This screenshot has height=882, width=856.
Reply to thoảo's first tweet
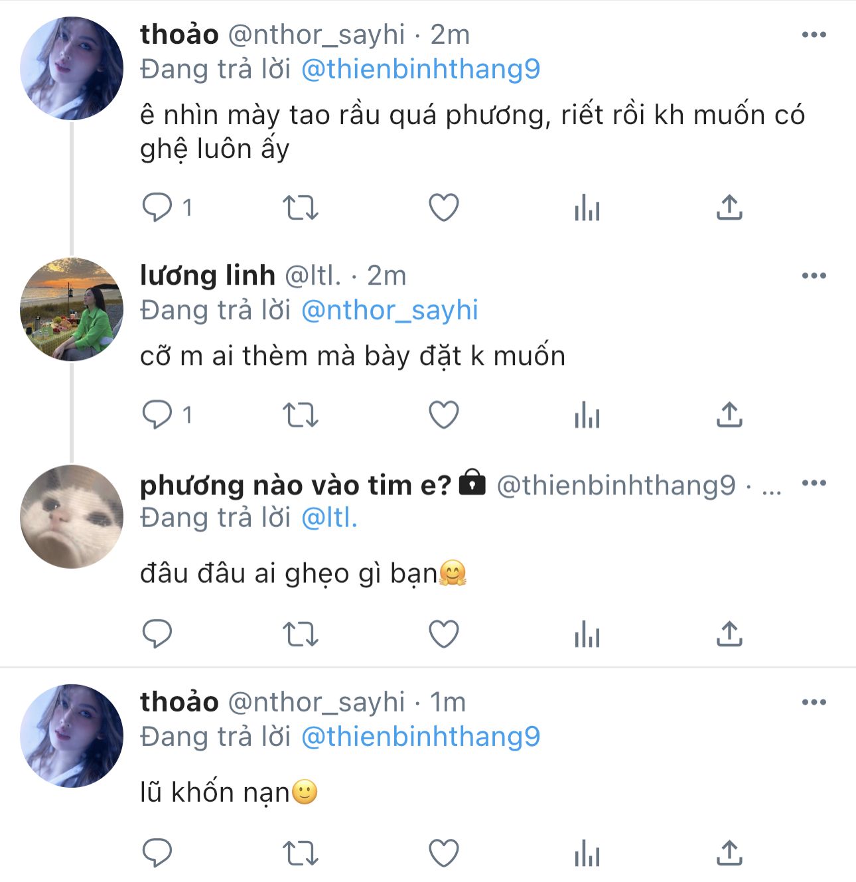157,208
